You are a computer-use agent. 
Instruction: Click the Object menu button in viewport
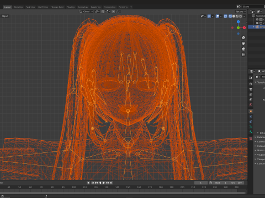click(x=5, y=16)
